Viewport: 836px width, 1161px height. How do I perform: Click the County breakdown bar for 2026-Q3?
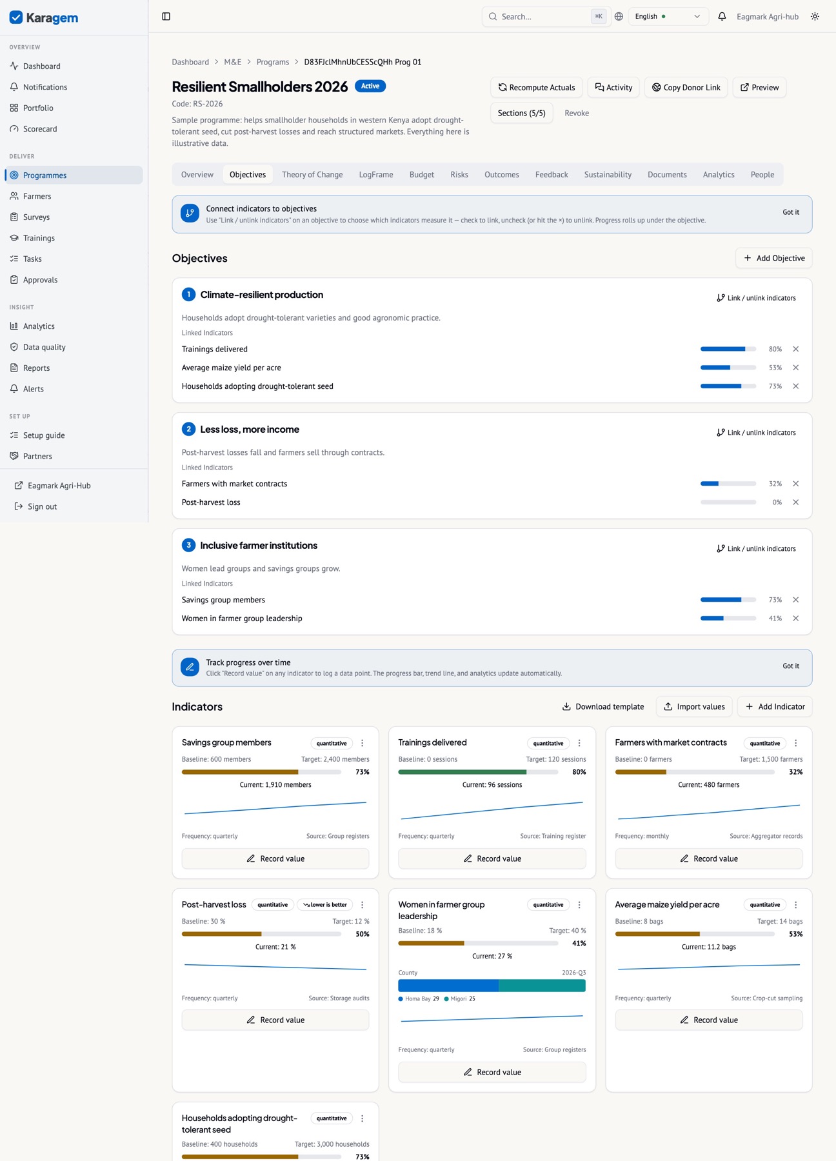(492, 986)
